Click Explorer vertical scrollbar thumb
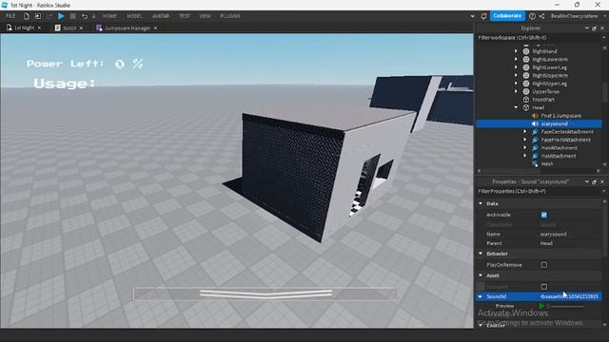Image resolution: width=609 pixels, height=342 pixels. tap(604, 91)
